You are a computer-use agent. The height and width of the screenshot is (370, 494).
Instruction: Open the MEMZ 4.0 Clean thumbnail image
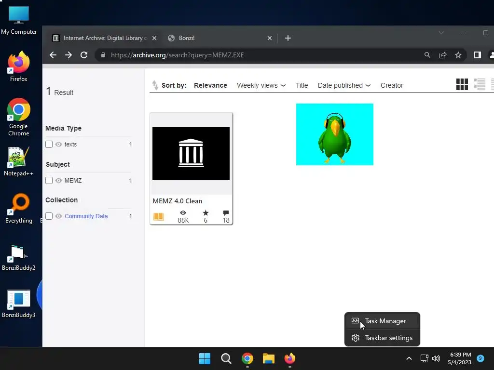191,154
